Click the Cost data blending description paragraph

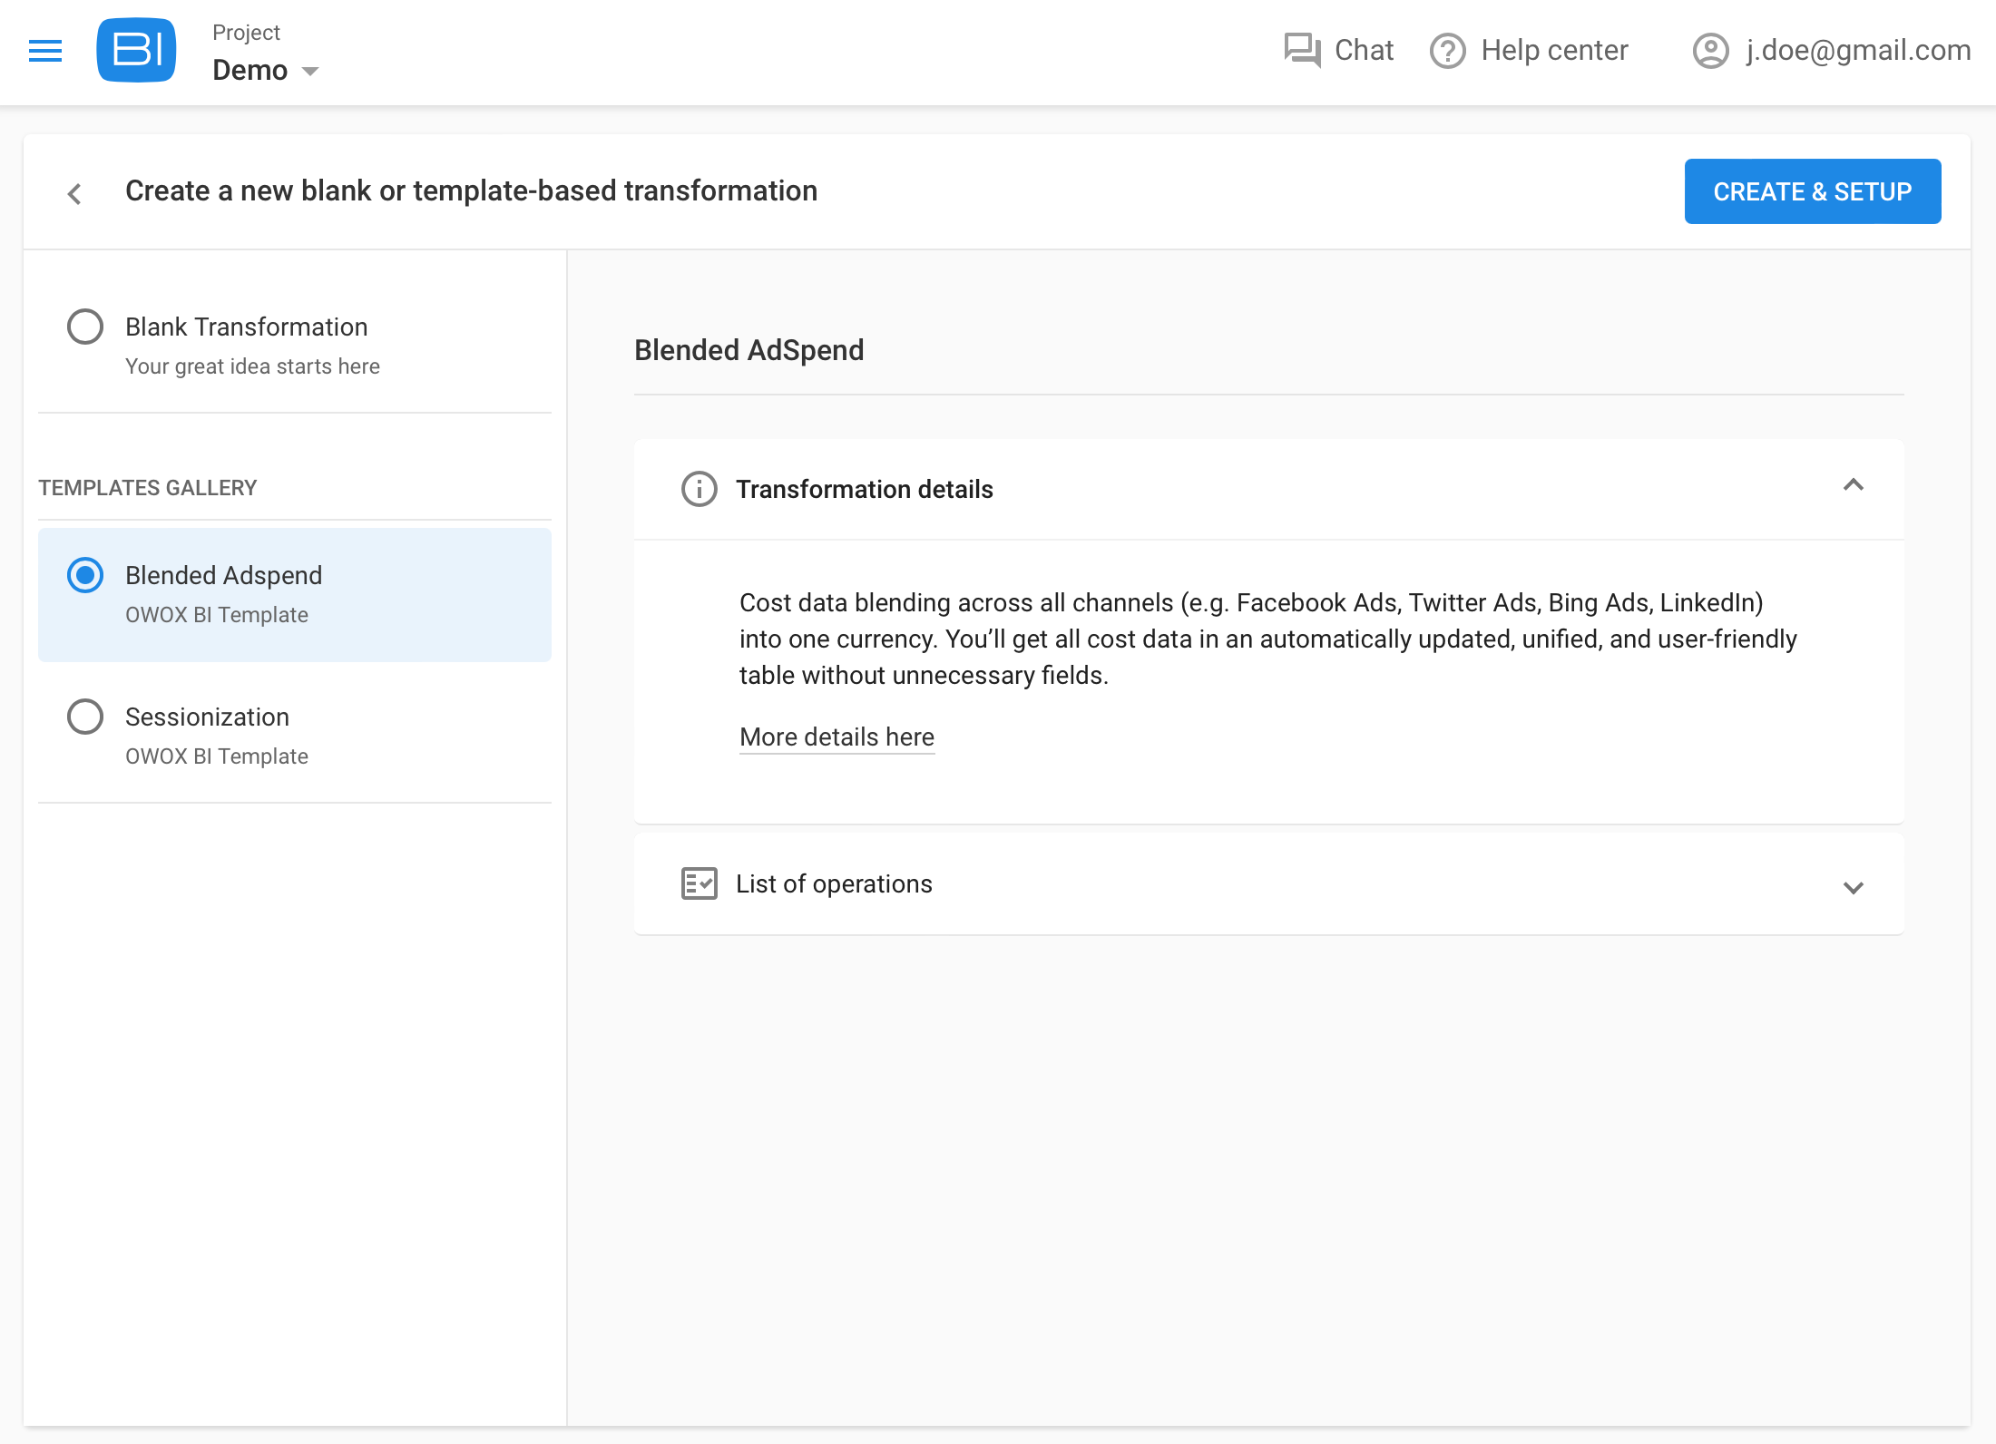click(x=1267, y=639)
